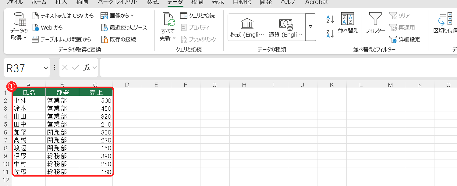Open the データの取得 (Get Data) button
Image resolution: width=457 pixels, height=186 pixels.
[x=19, y=27]
